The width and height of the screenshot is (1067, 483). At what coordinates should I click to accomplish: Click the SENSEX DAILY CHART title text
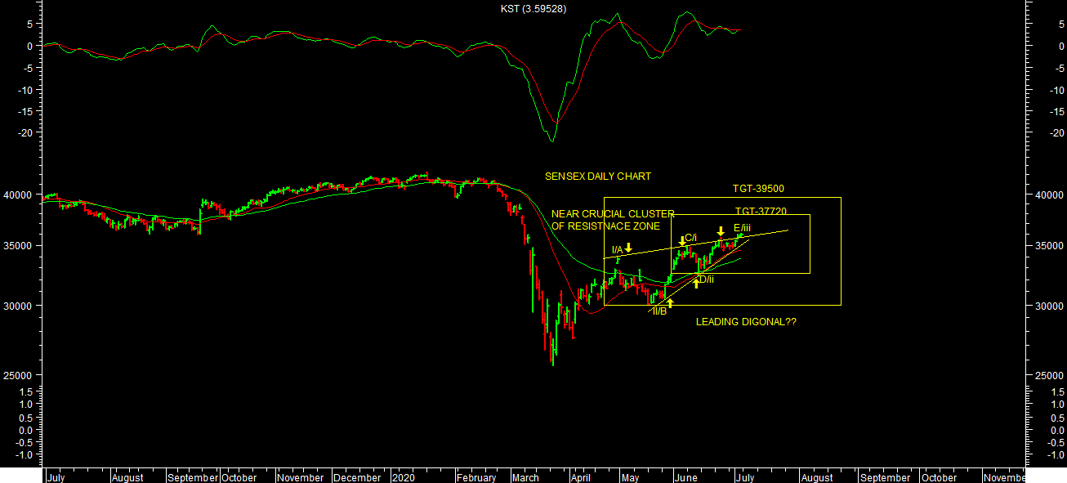tap(598, 177)
